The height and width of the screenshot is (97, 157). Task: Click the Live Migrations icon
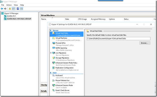coord(54,53)
